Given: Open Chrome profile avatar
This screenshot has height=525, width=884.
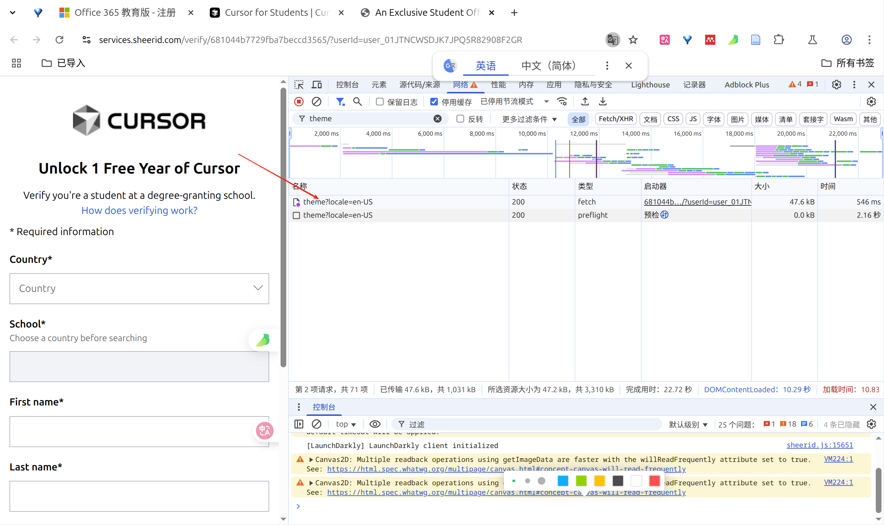Looking at the screenshot, I should pyautogui.click(x=846, y=40).
